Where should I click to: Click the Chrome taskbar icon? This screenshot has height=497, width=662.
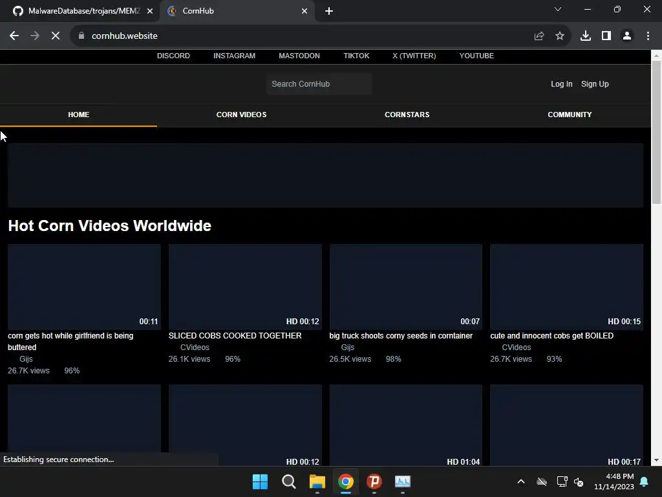point(346,481)
